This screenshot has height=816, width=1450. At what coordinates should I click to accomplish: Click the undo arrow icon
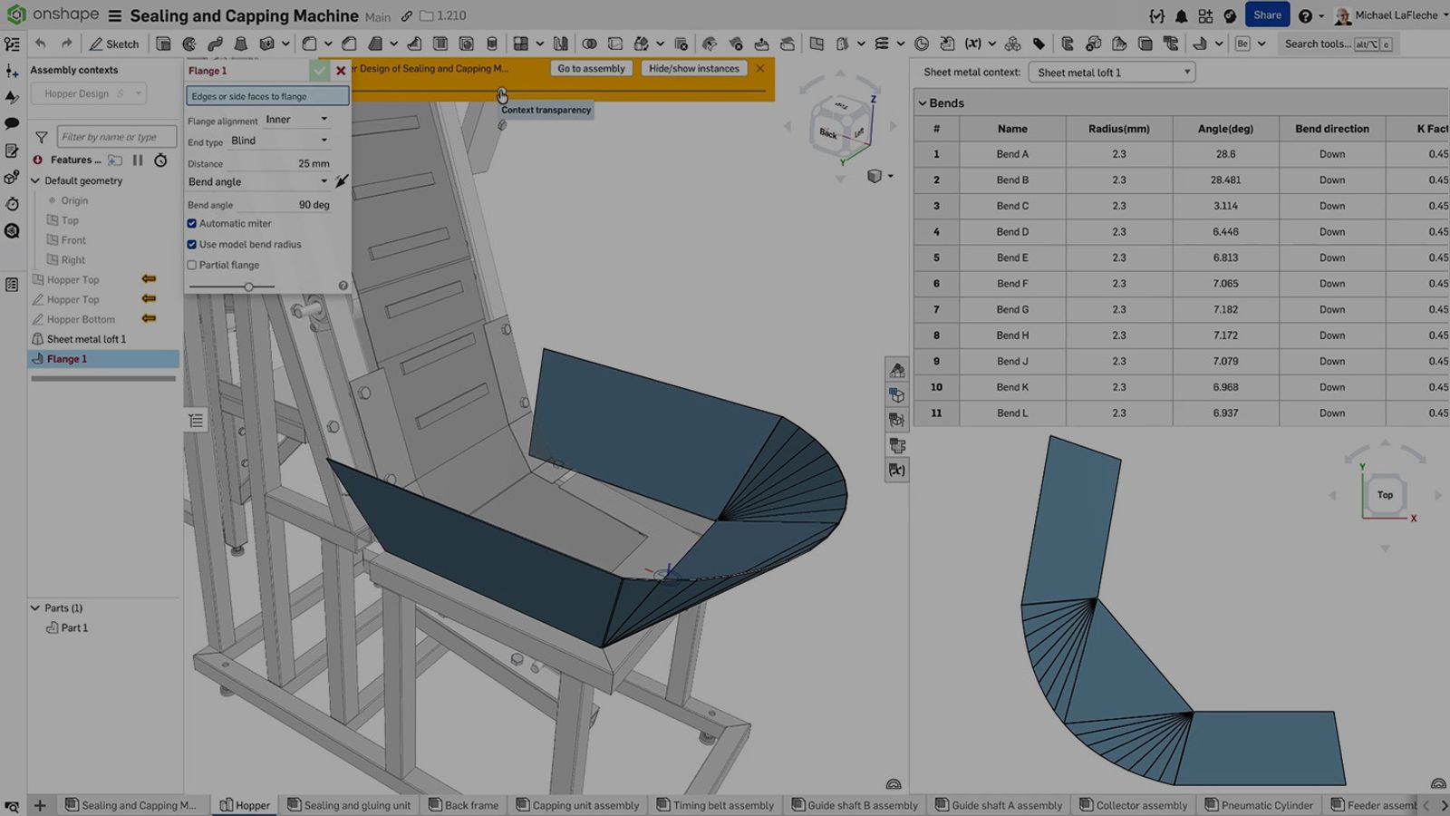point(41,44)
